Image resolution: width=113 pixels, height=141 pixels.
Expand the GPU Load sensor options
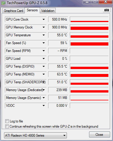point(44,59)
